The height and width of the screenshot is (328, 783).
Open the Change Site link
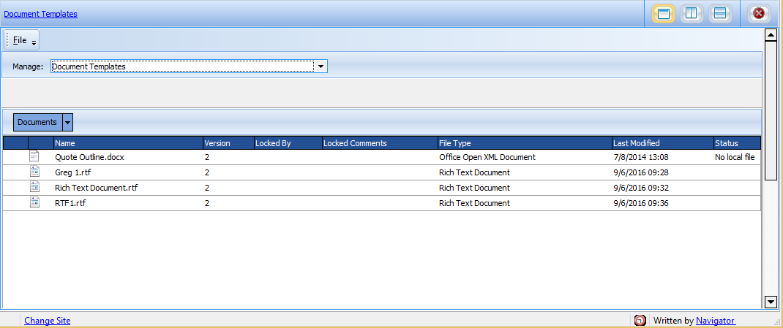tap(48, 320)
